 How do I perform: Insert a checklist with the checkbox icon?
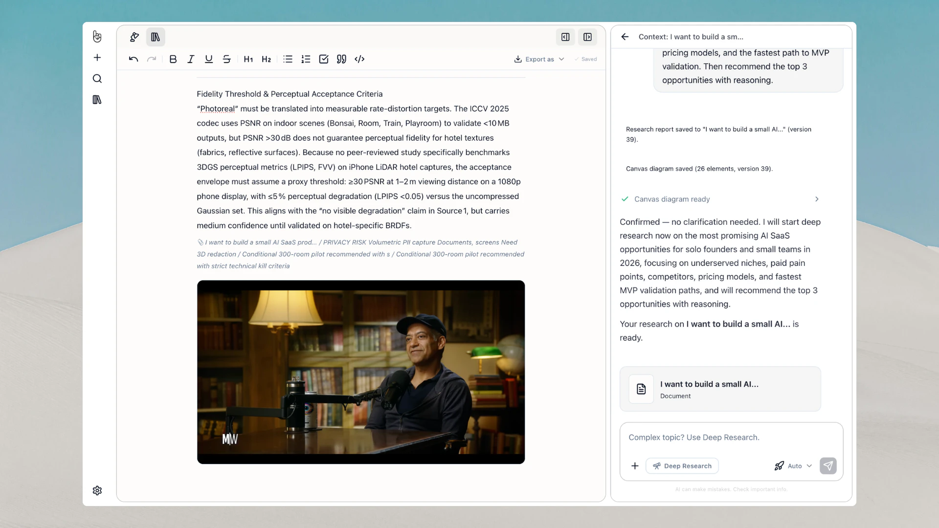[324, 59]
